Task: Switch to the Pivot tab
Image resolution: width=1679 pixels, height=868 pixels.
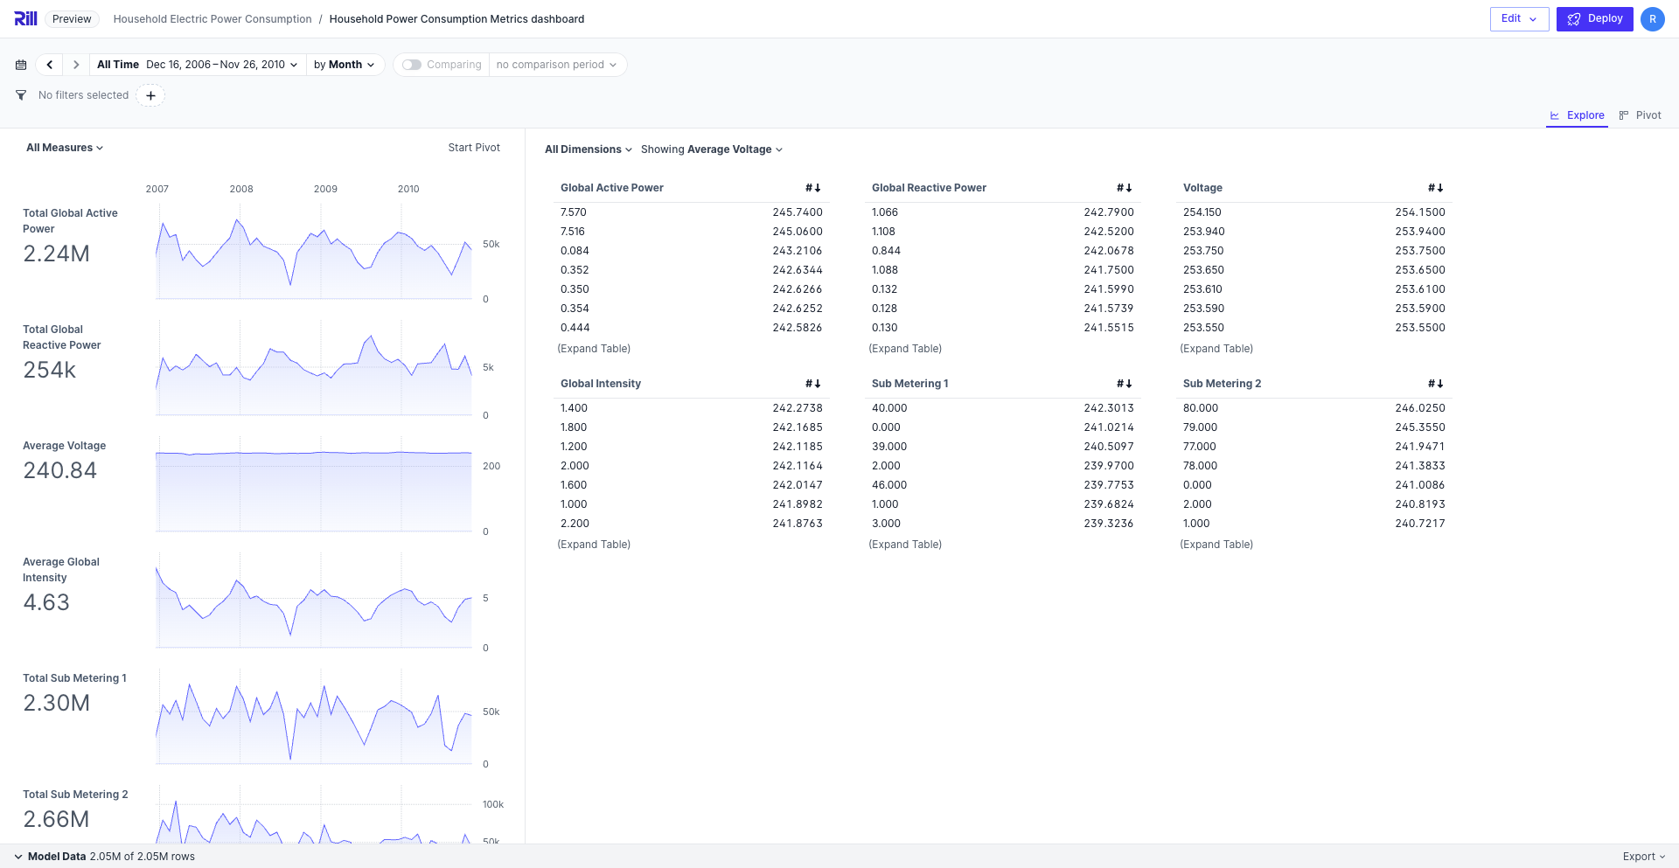Action: pyautogui.click(x=1640, y=115)
